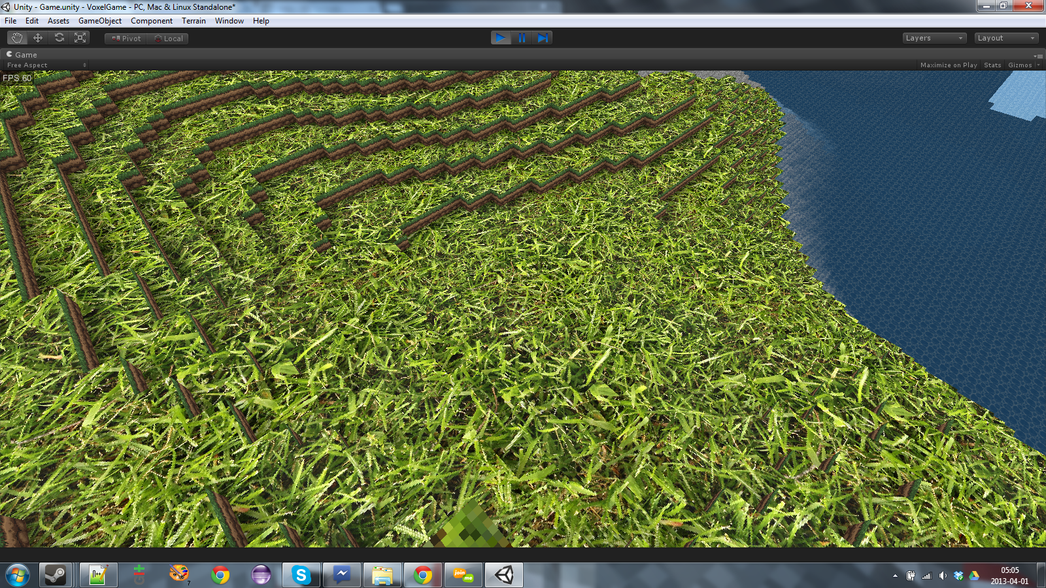Screen dimensions: 1046x588
Task: Advance one frame with Step button
Action: click(543, 38)
